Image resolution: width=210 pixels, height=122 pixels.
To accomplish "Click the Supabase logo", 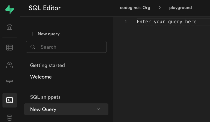I will (10, 9).
